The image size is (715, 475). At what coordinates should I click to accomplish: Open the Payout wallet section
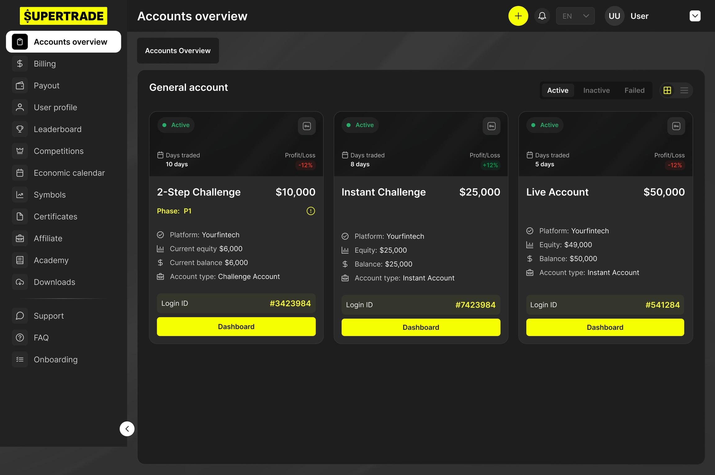(47, 85)
